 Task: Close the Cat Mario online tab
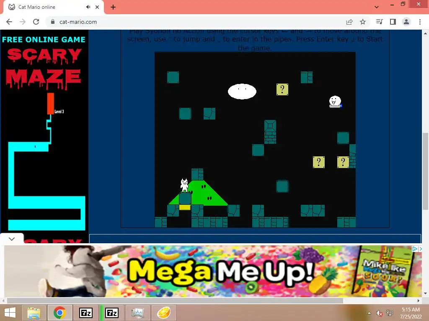(x=97, y=7)
